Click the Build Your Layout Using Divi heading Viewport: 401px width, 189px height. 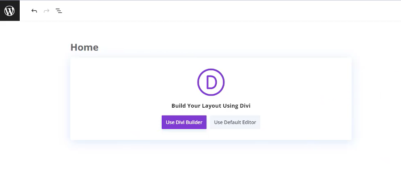click(x=211, y=106)
